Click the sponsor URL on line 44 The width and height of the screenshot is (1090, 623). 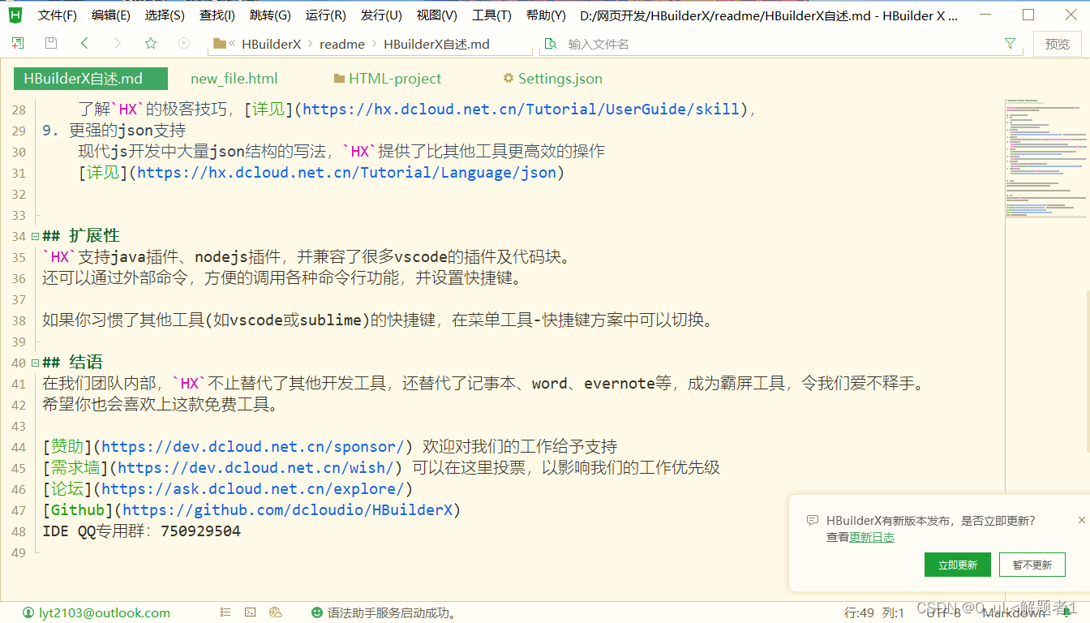click(253, 447)
